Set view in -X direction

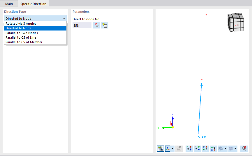[189, 148]
